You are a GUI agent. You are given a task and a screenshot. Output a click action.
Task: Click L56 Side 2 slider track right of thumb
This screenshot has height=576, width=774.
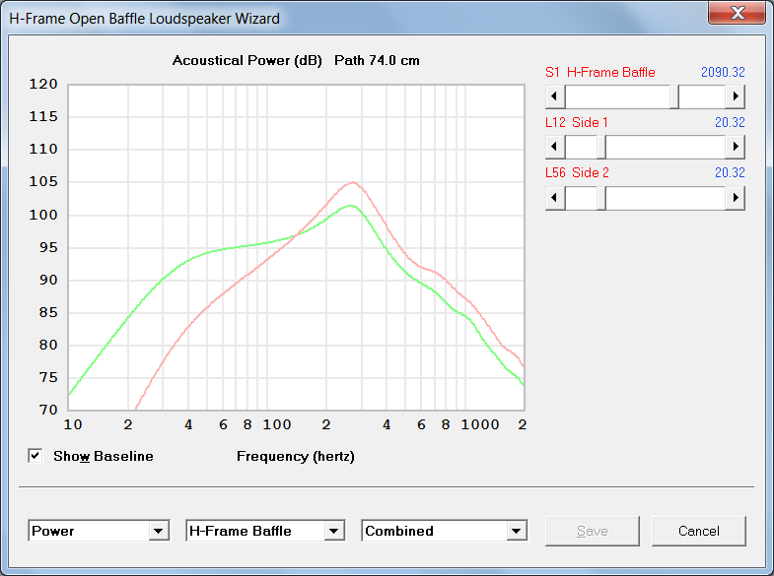[666, 198]
